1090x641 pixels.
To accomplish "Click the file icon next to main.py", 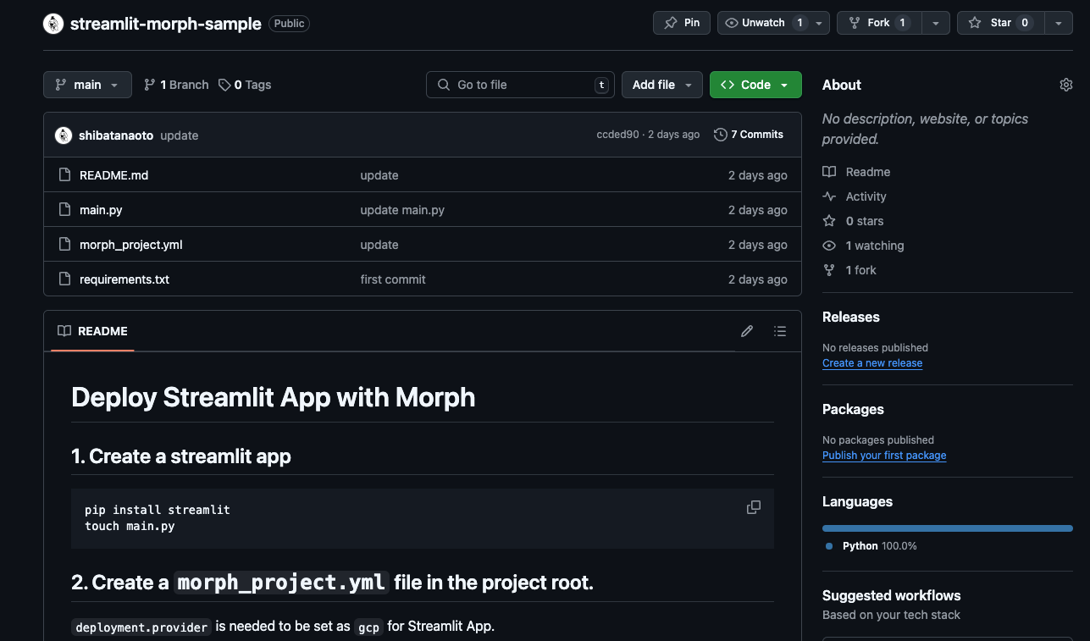I will [x=64, y=210].
